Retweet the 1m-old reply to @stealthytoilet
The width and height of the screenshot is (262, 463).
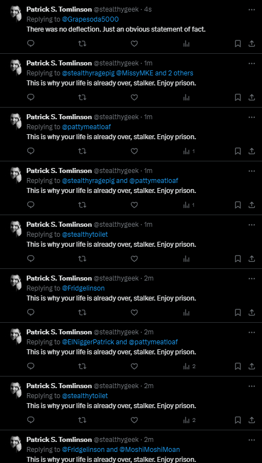(x=83, y=258)
